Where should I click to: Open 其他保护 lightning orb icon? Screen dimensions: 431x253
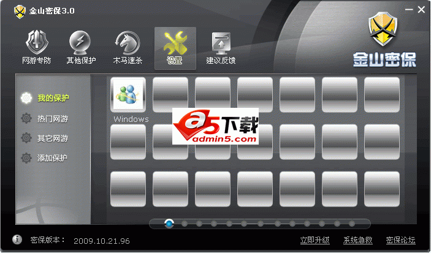pos(80,42)
